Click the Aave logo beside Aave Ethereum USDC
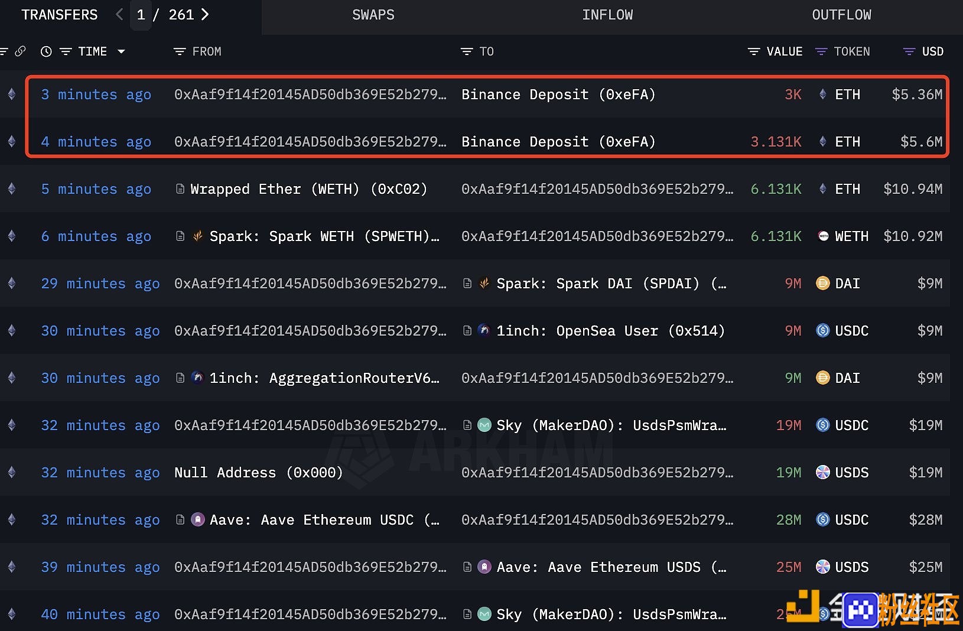963x631 pixels. [x=199, y=519]
